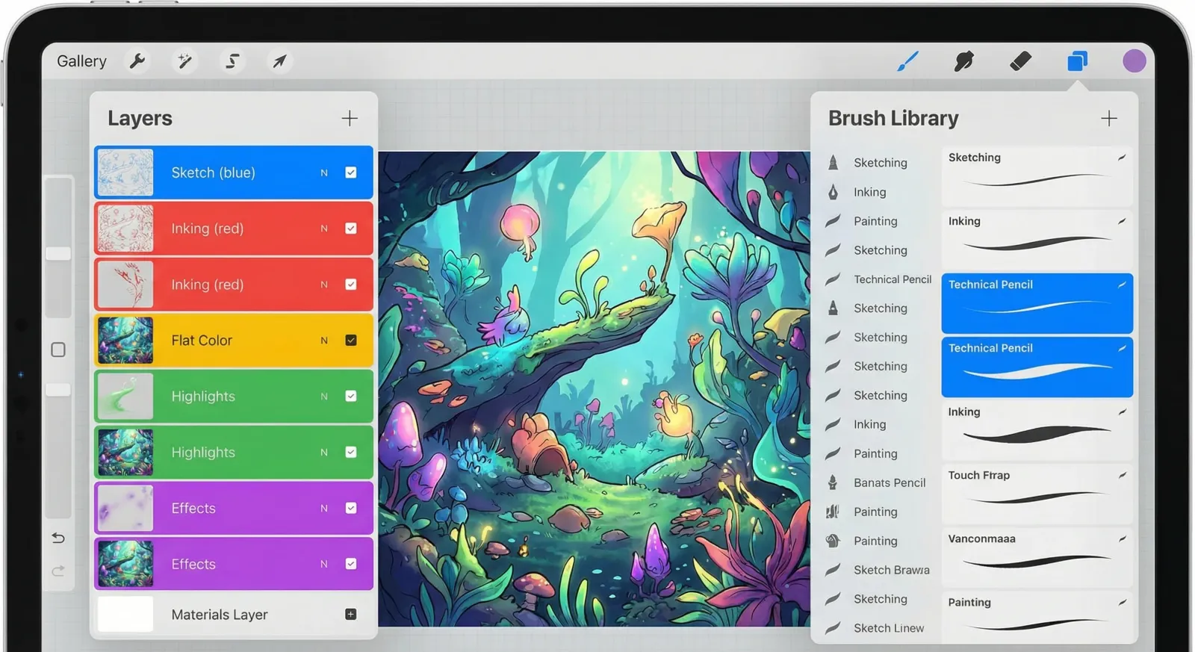Select the Sketch (blue) layer row
Screen dimensions: 1195x652
[234, 173]
